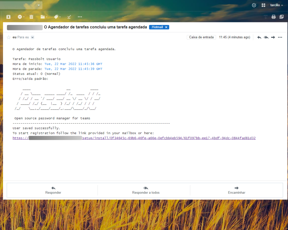Screen dimensions: 288x230
Task: Remove the .Hotmail label tag
Action: [x=166, y=27]
